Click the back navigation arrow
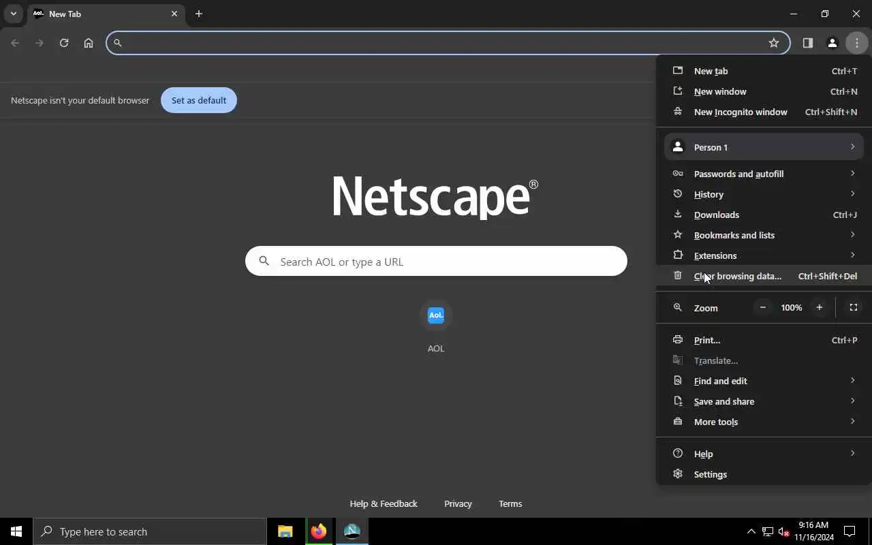Image resolution: width=872 pixels, height=545 pixels. (15, 43)
